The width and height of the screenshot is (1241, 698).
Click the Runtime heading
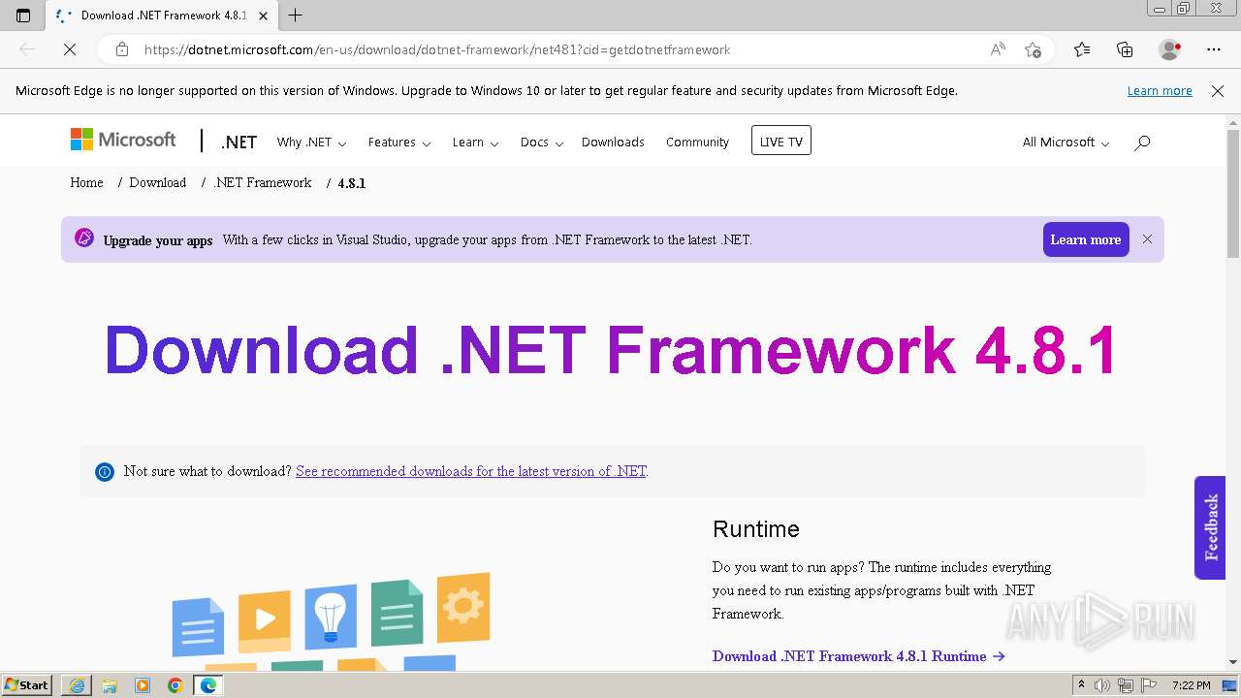tap(756, 529)
